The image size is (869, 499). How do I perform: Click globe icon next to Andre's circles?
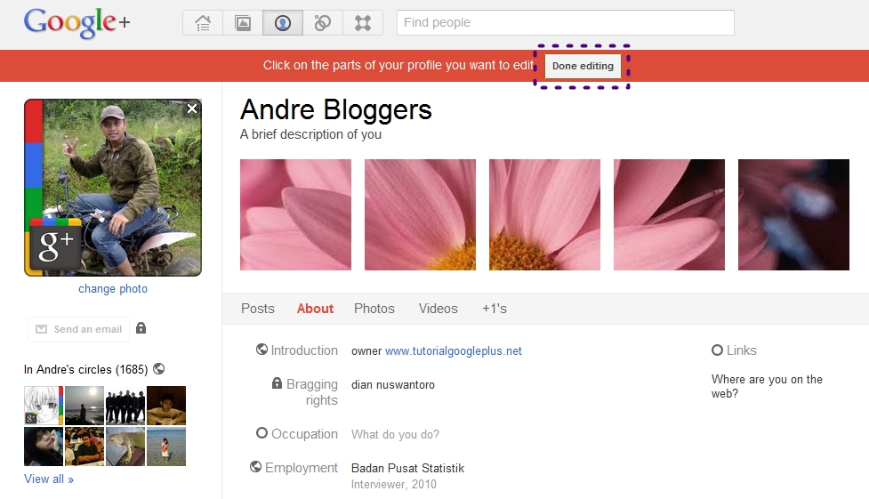click(158, 369)
